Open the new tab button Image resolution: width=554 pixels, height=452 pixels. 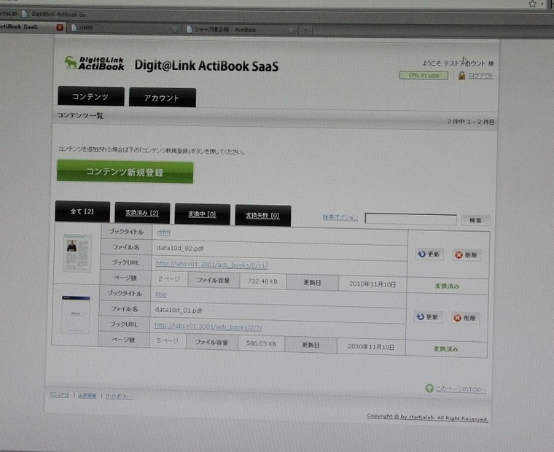[x=305, y=31]
